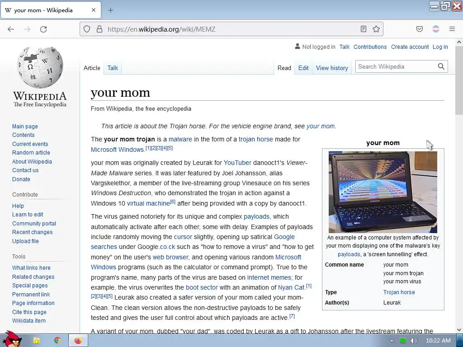Go back with the browser back arrow

(x=11, y=29)
